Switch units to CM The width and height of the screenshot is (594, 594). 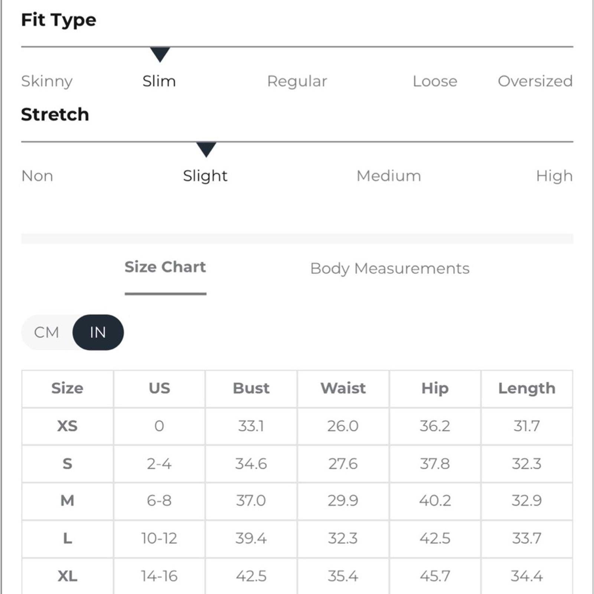pyautogui.click(x=47, y=332)
